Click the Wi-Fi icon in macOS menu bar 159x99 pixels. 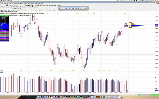point(142,1)
